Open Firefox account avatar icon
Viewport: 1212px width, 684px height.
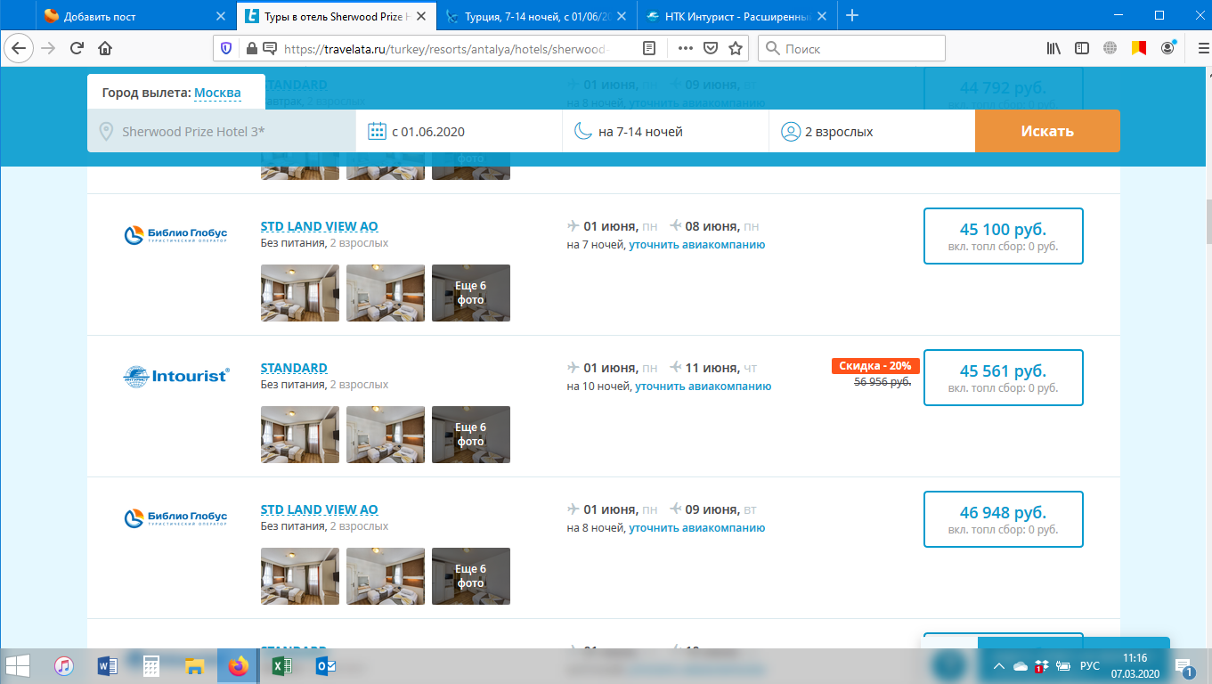coord(1167,48)
